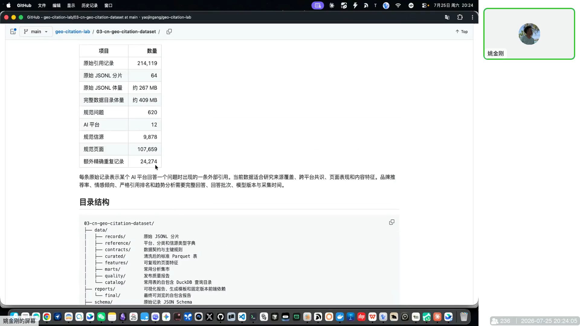The height and width of the screenshot is (326, 580).
Task: Open the file tree side panel icon
Action: 13,31
